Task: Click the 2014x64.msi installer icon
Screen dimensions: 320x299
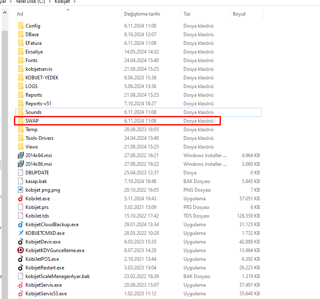Action: tap(21, 155)
